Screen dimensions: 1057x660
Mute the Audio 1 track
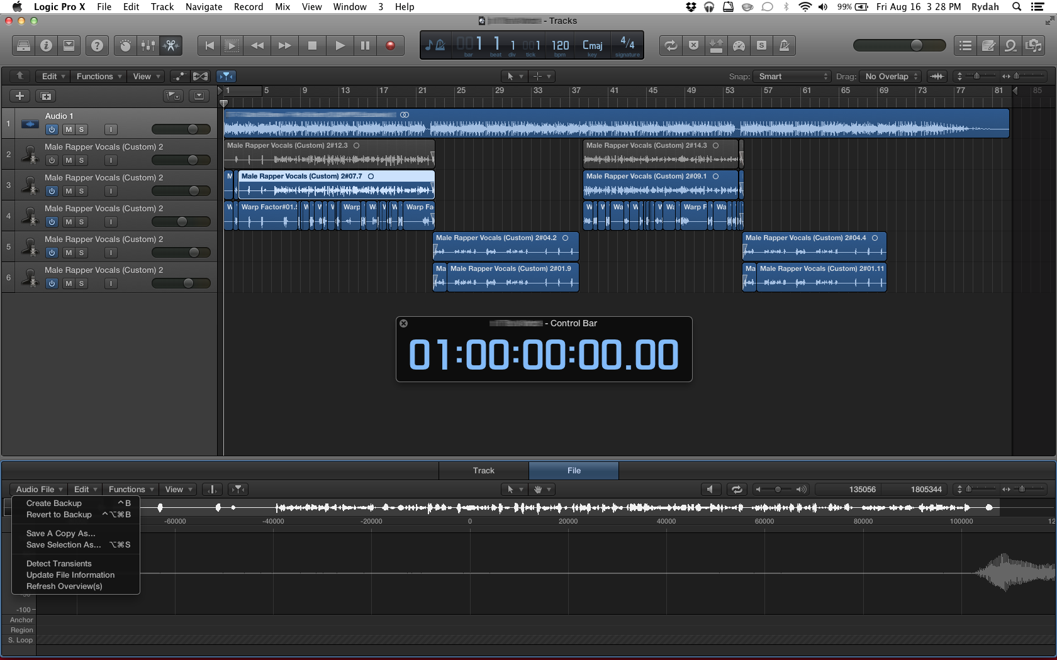tap(69, 129)
